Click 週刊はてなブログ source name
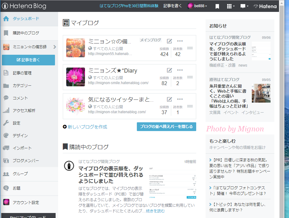 [x=224, y=80]
